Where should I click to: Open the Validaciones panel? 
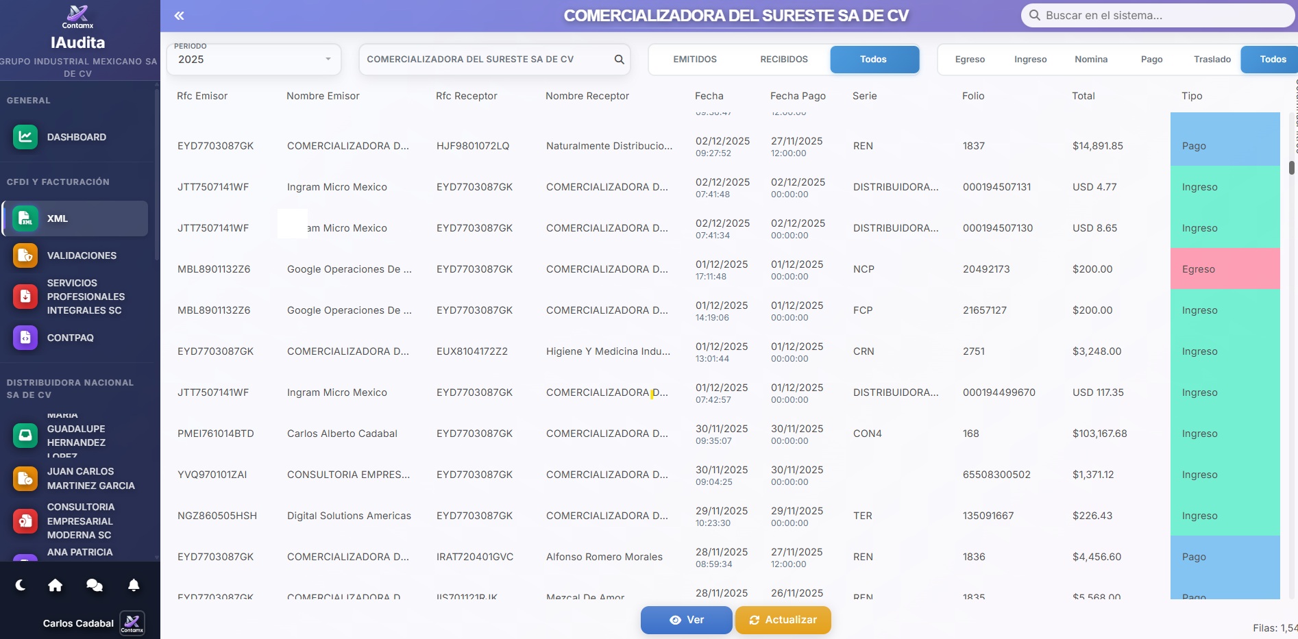[25, 255]
